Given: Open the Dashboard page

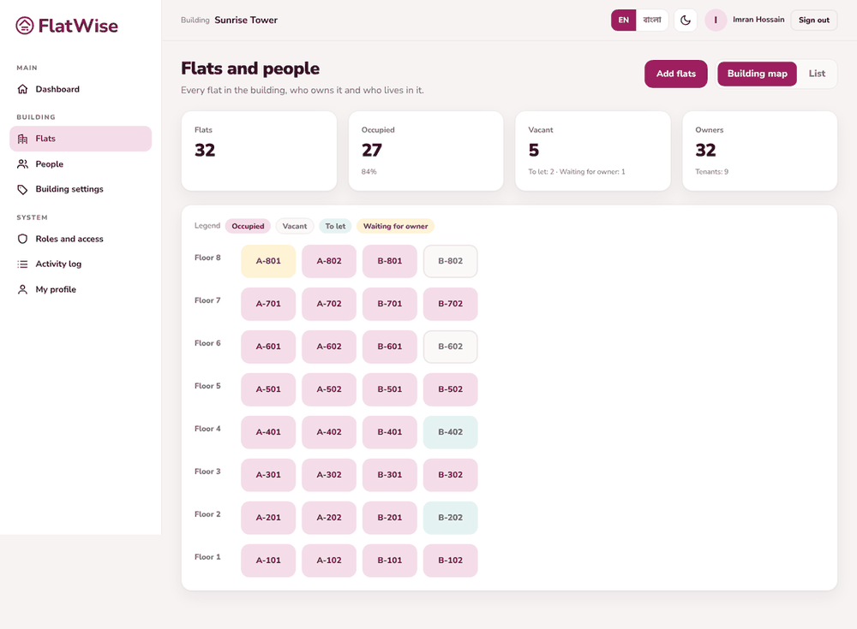Looking at the screenshot, I should click(81, 89).
